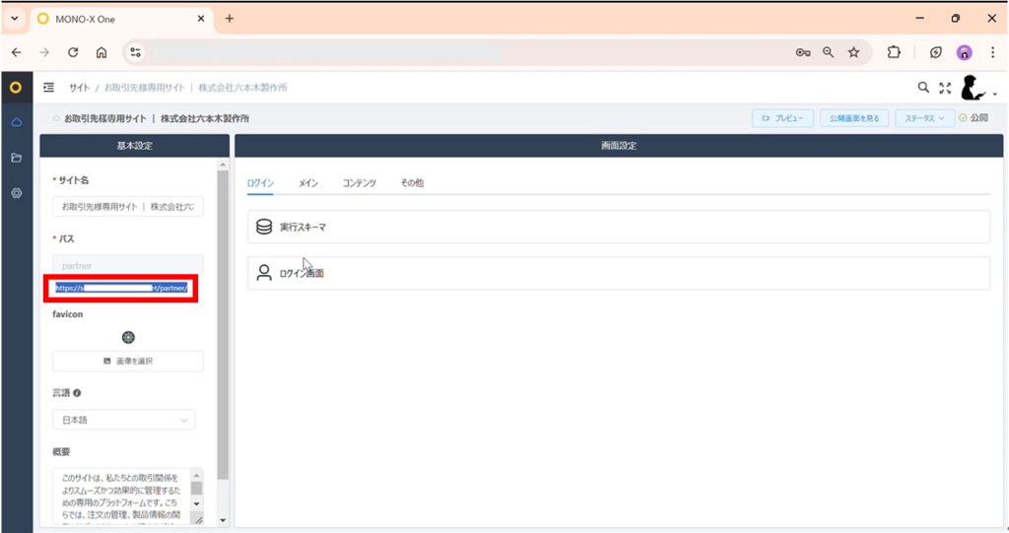Open the 日本語 language dropdown

tap(123, 420)
